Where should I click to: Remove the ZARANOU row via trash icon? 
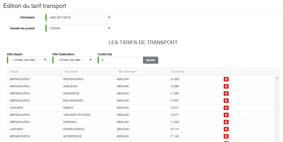pos(226,122)
